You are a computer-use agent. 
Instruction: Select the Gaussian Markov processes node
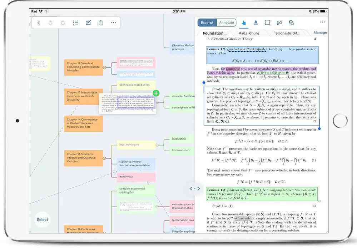click(x=182, y=47)
